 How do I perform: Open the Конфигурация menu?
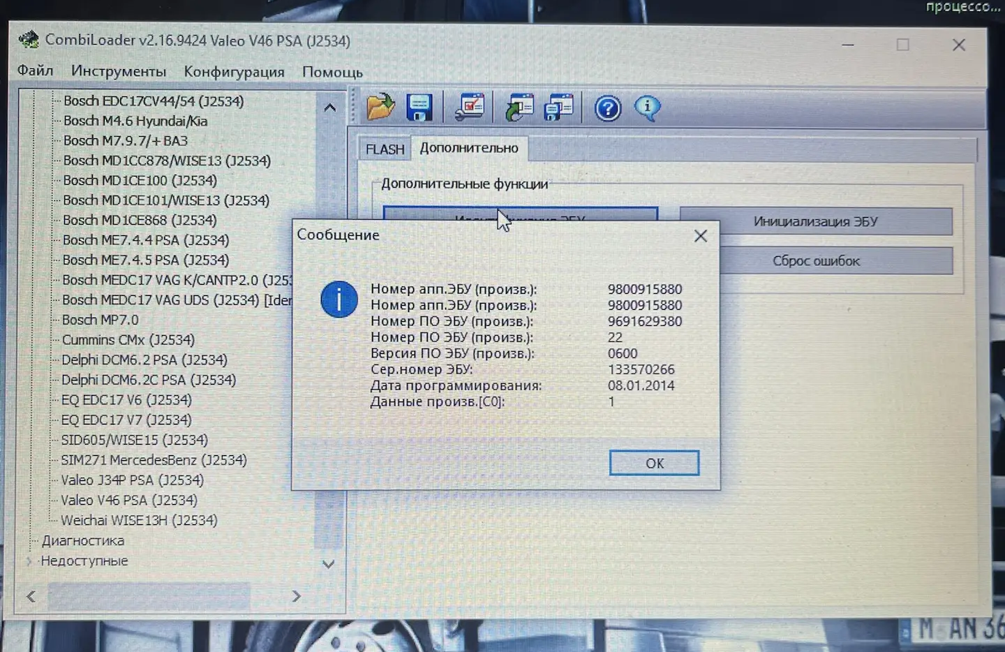pyautogui.click(x=234, y=71)
